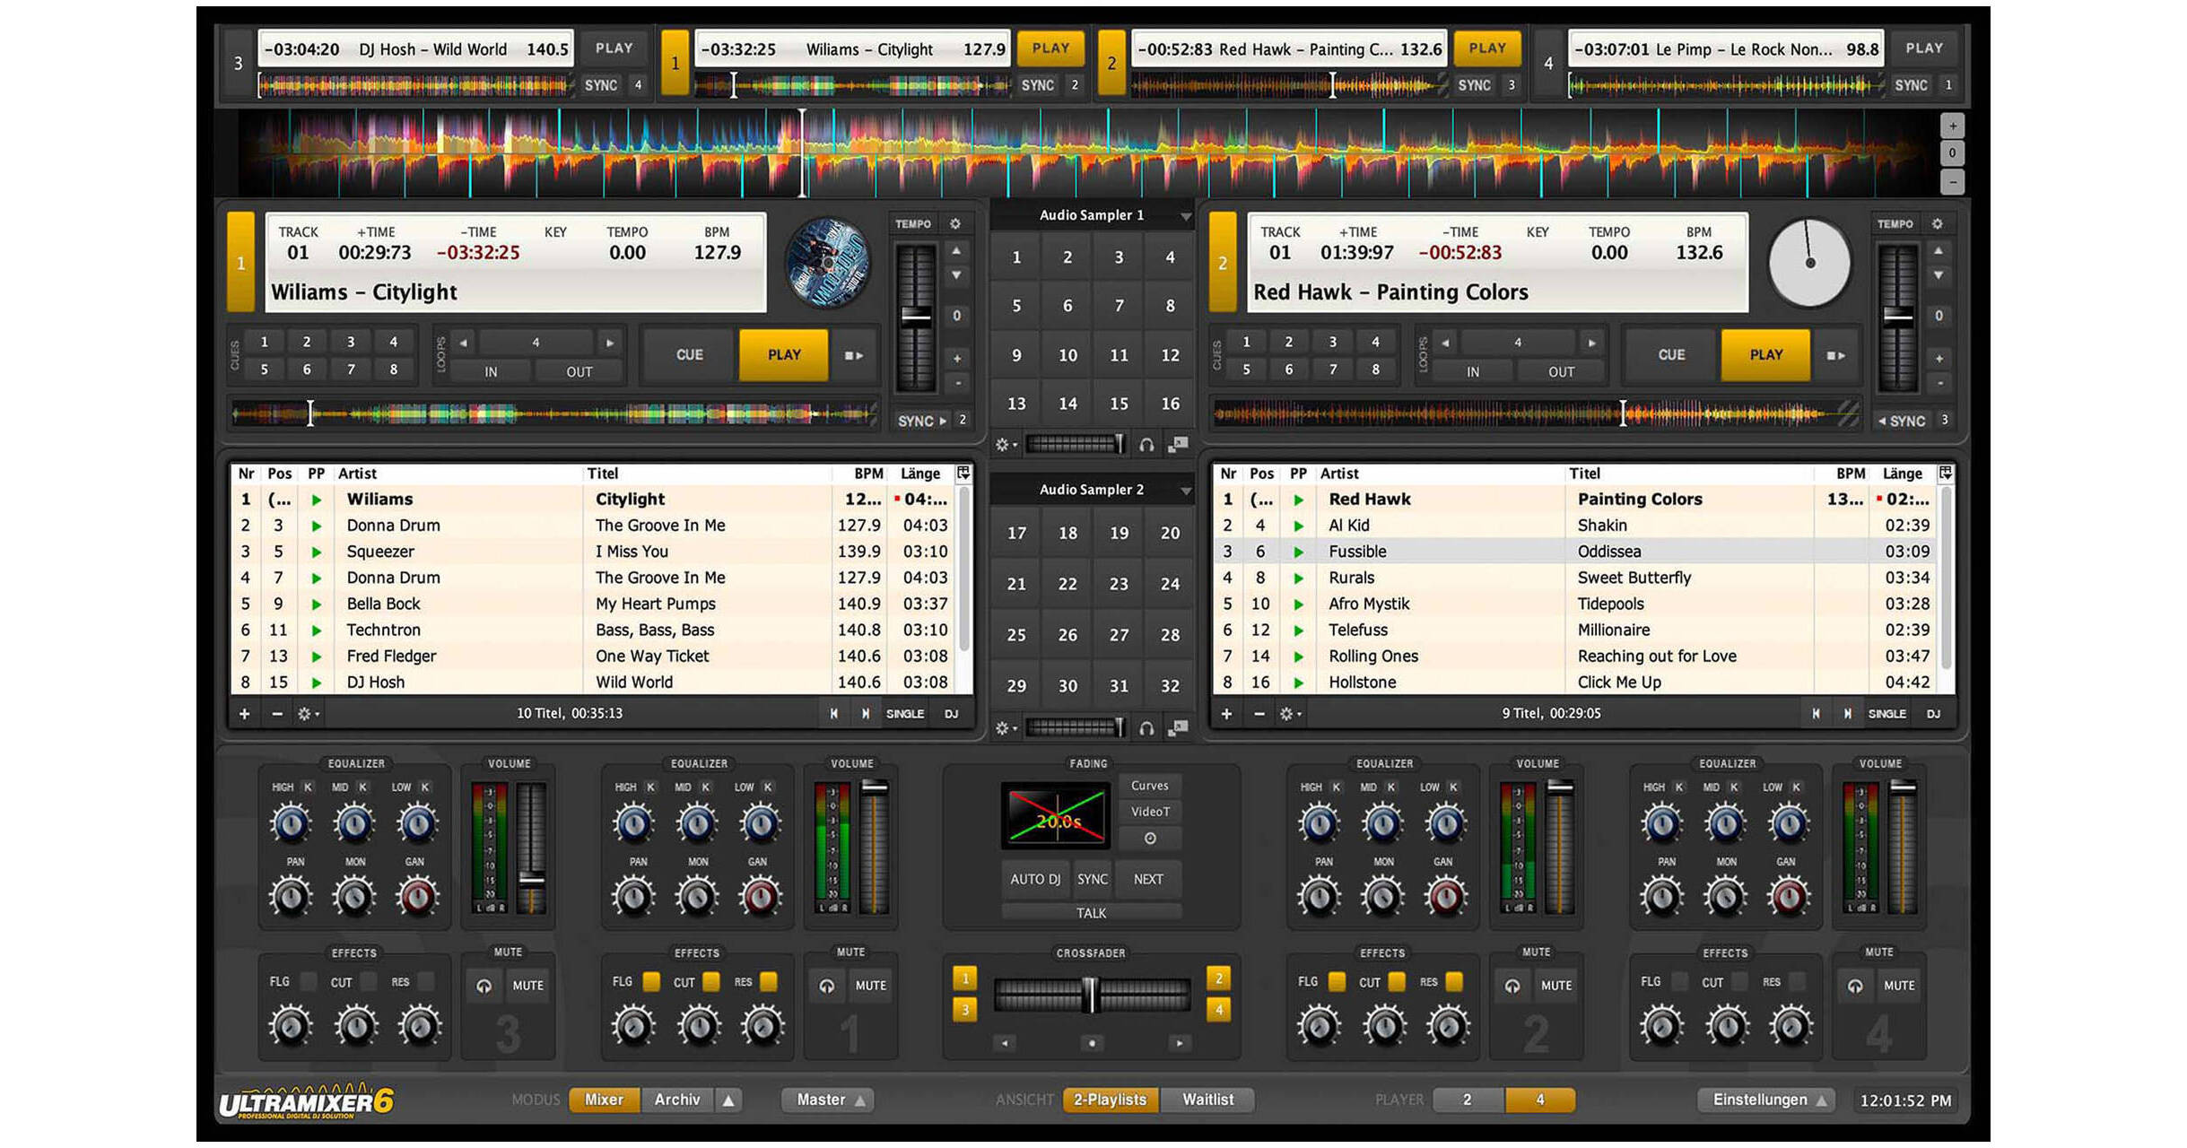The height and width of the screenshot is (1148, 2187).
Task: Enable AUTO DJ in the Fading panel
Action: pos(1035,879)
